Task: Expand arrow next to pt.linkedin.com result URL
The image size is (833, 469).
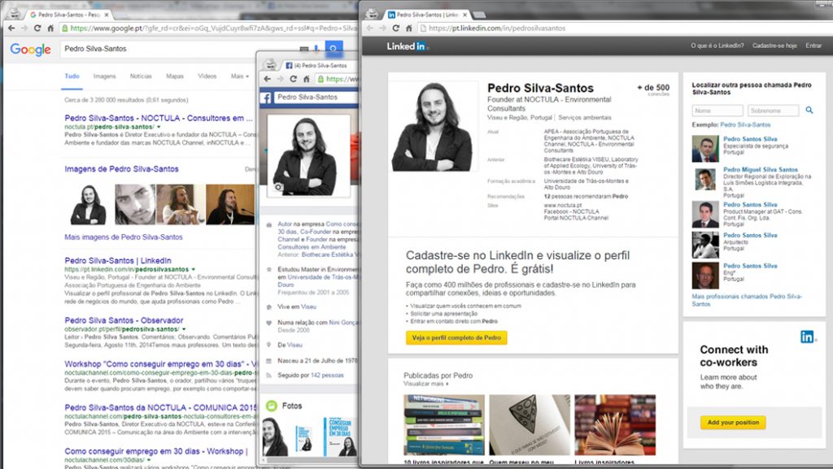Action: (194, 270)
